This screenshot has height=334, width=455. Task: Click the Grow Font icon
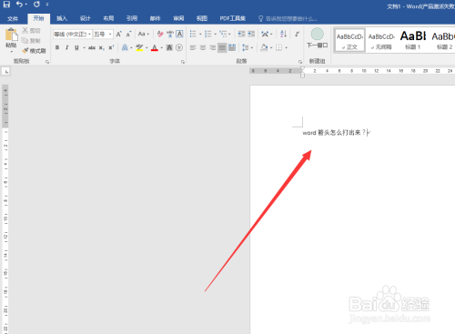(x=119, y=34)
